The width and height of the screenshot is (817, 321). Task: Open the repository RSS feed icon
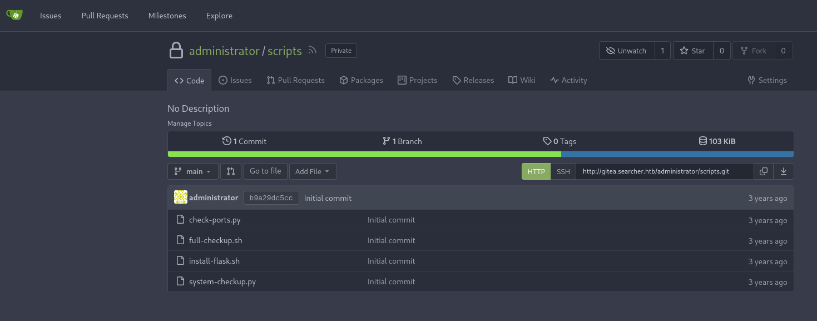tap(313, 50)
